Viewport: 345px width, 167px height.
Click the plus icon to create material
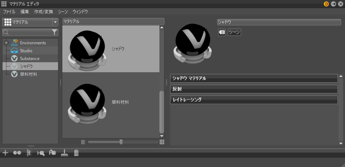[x=5, y=153]
